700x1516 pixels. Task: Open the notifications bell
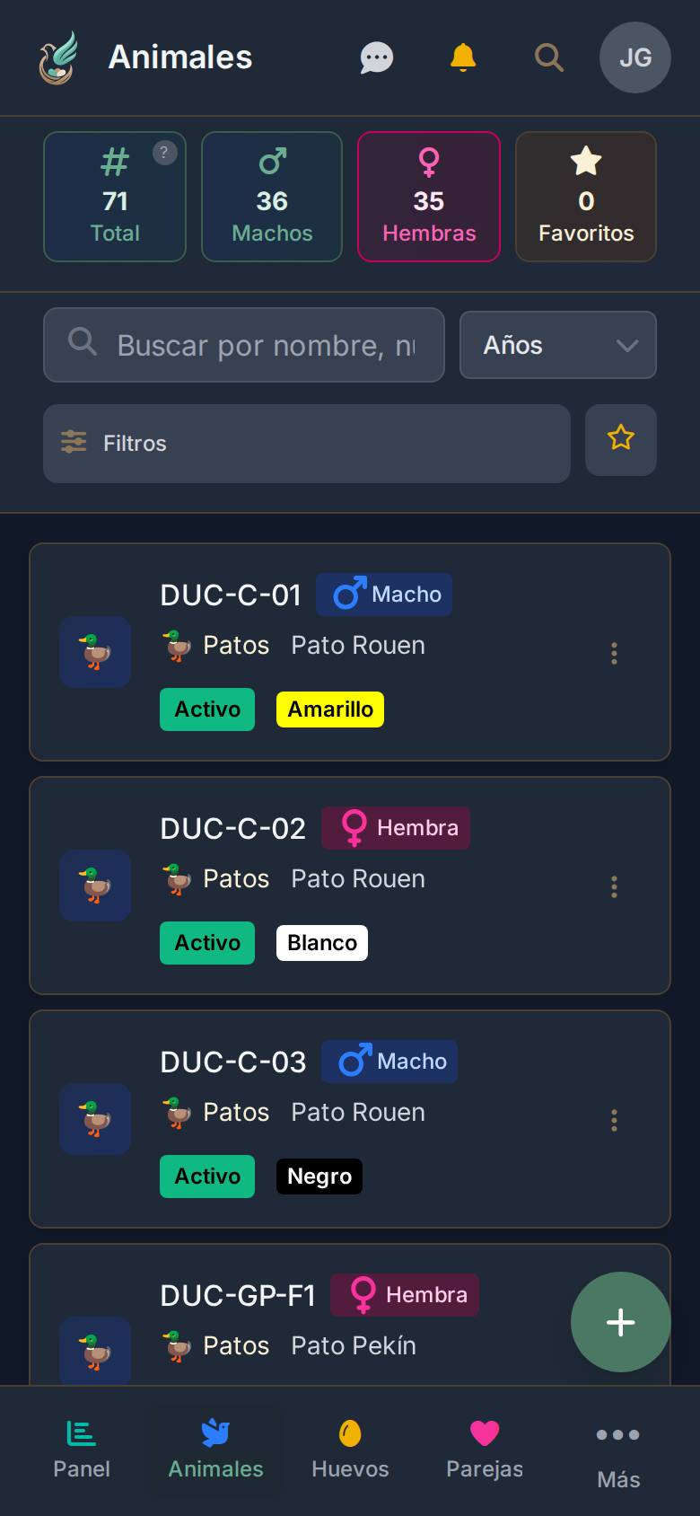tap(463, 57)
